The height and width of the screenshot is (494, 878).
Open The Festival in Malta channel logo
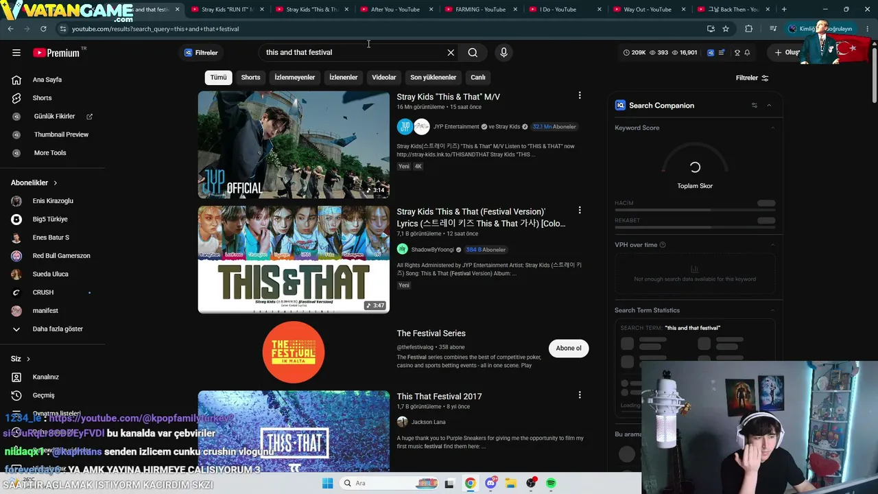pos(294,352)
